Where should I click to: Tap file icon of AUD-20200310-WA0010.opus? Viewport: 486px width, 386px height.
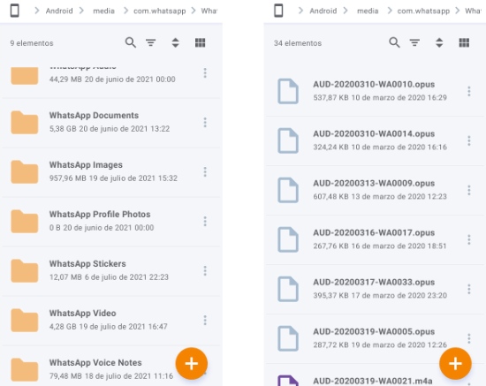[x=288, y=91]
